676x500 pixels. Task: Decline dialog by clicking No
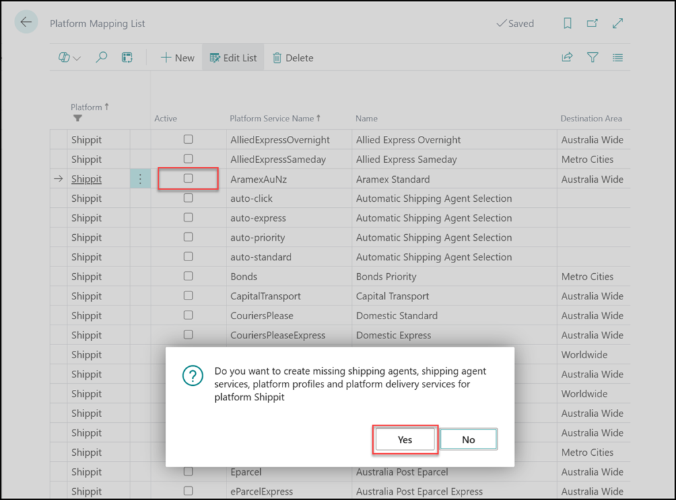tap(468, 440)
